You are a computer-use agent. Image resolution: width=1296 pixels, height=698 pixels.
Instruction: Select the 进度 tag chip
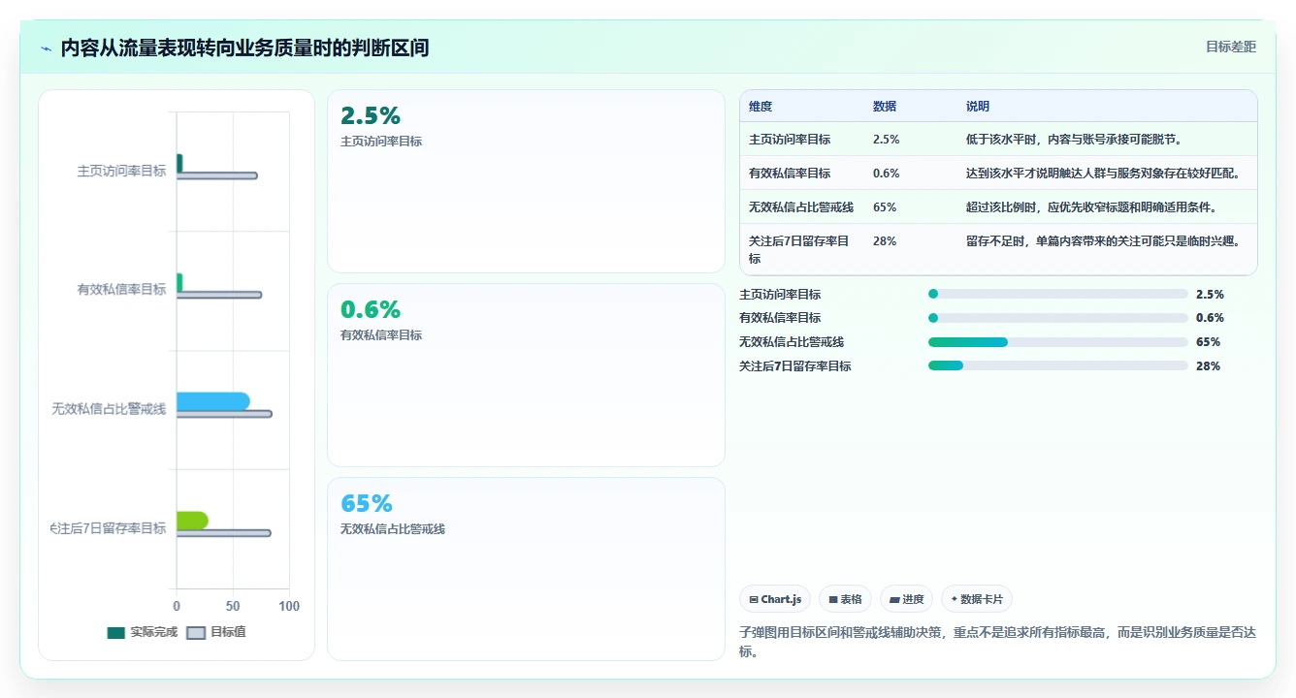(x=907, y=599)
